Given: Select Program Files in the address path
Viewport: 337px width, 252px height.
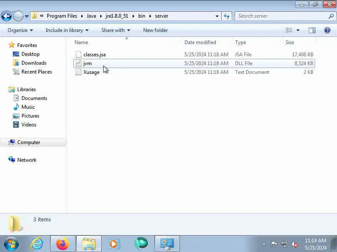Looking at the screenshot, I should 62,16.
